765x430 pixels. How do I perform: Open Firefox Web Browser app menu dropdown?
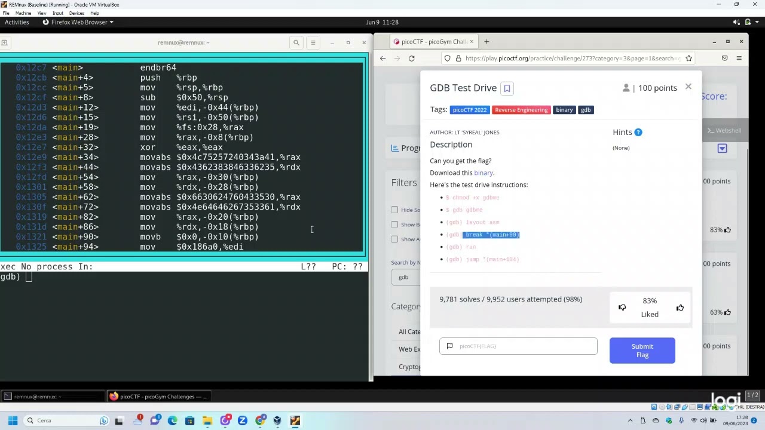[78, 22]
